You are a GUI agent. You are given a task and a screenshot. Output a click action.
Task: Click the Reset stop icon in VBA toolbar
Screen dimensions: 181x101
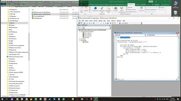(105, 23)
